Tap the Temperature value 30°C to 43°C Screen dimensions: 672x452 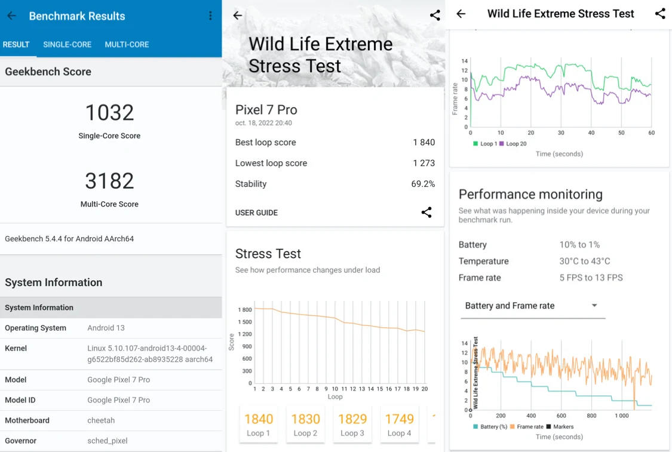point(585,262)
